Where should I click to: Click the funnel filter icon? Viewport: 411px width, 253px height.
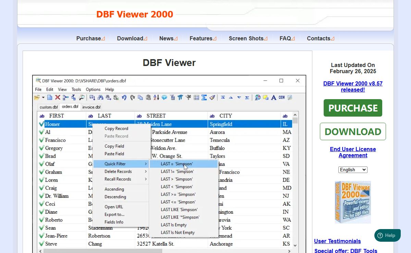[172, 97]
